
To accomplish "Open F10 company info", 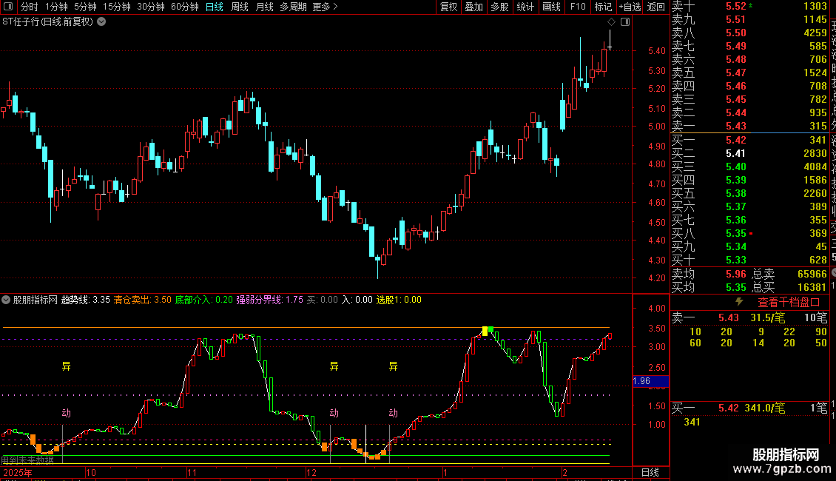I will (x=577, y=7).
